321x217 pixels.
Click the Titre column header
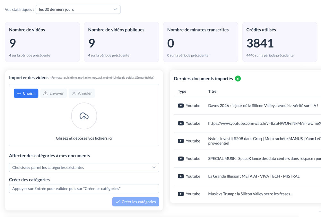[212, 91]
